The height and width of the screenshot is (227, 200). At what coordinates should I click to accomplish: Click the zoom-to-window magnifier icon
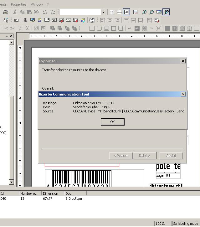click(x=159, y=12)
